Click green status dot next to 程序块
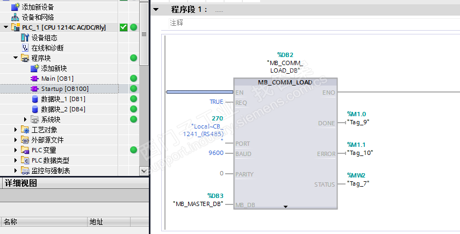Screen dimensions: 460x234 tap(133, 58)
